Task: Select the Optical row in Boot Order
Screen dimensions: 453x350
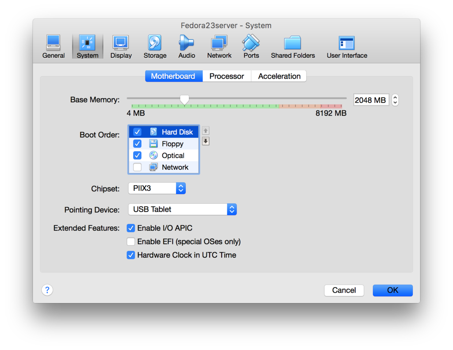Action: 164,155
